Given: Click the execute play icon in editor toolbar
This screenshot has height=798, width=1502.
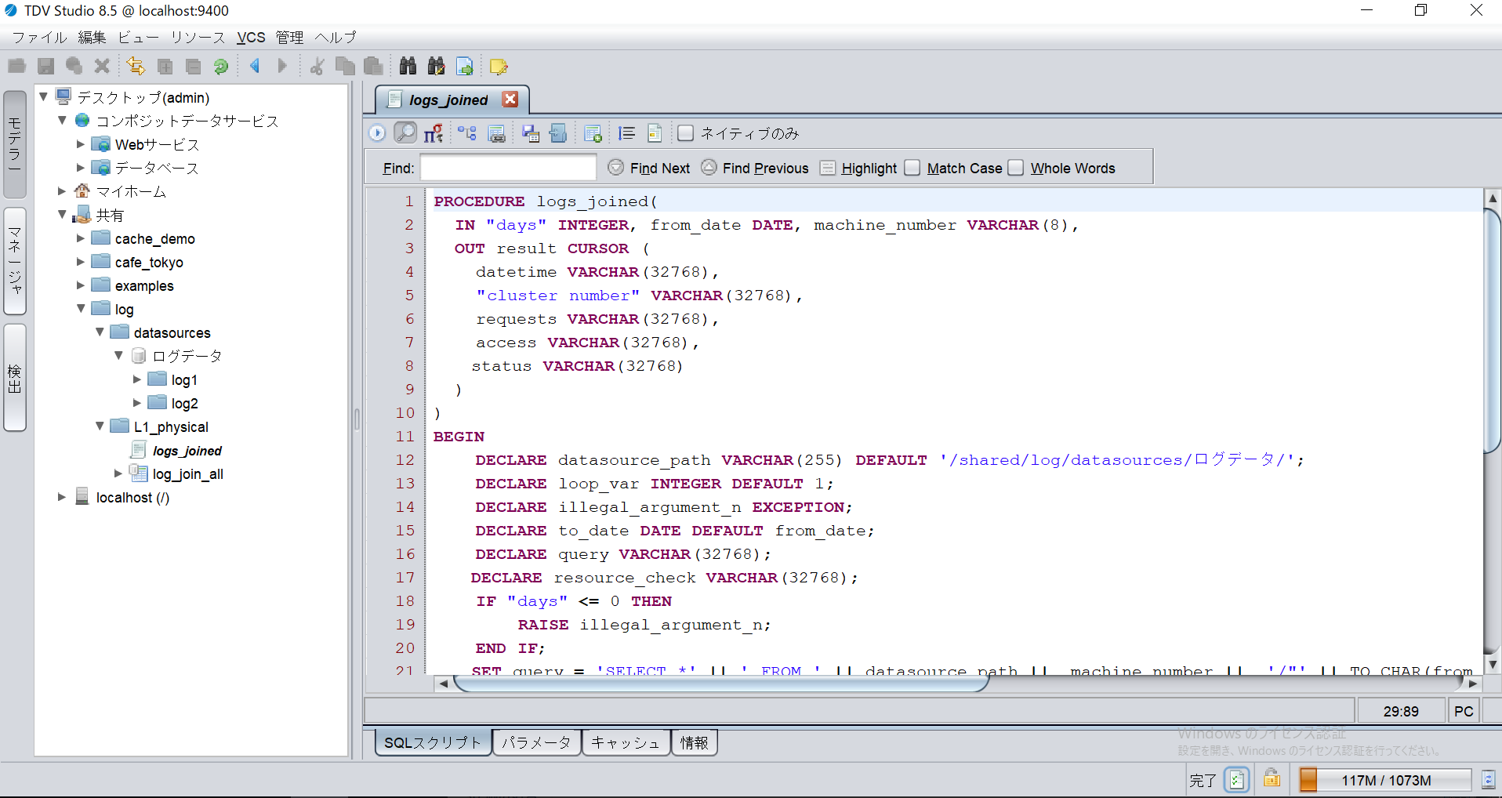Looking at the screenshot, I should tap(377, 133).
